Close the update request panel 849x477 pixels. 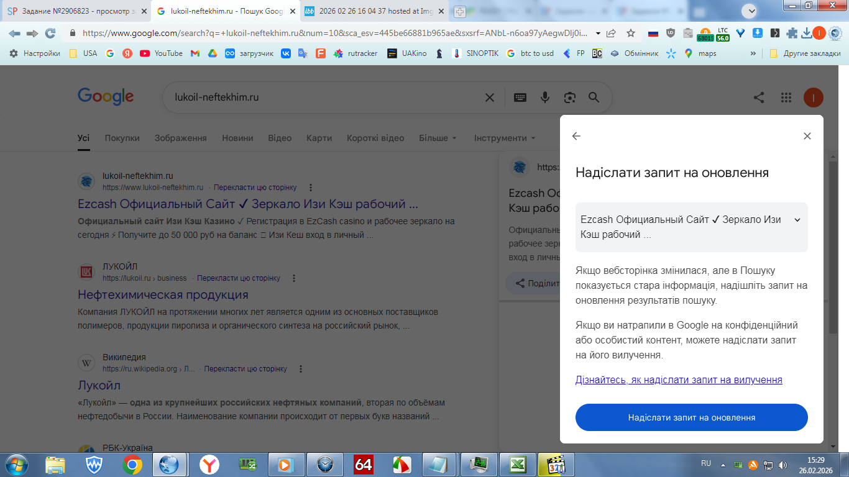807,136
